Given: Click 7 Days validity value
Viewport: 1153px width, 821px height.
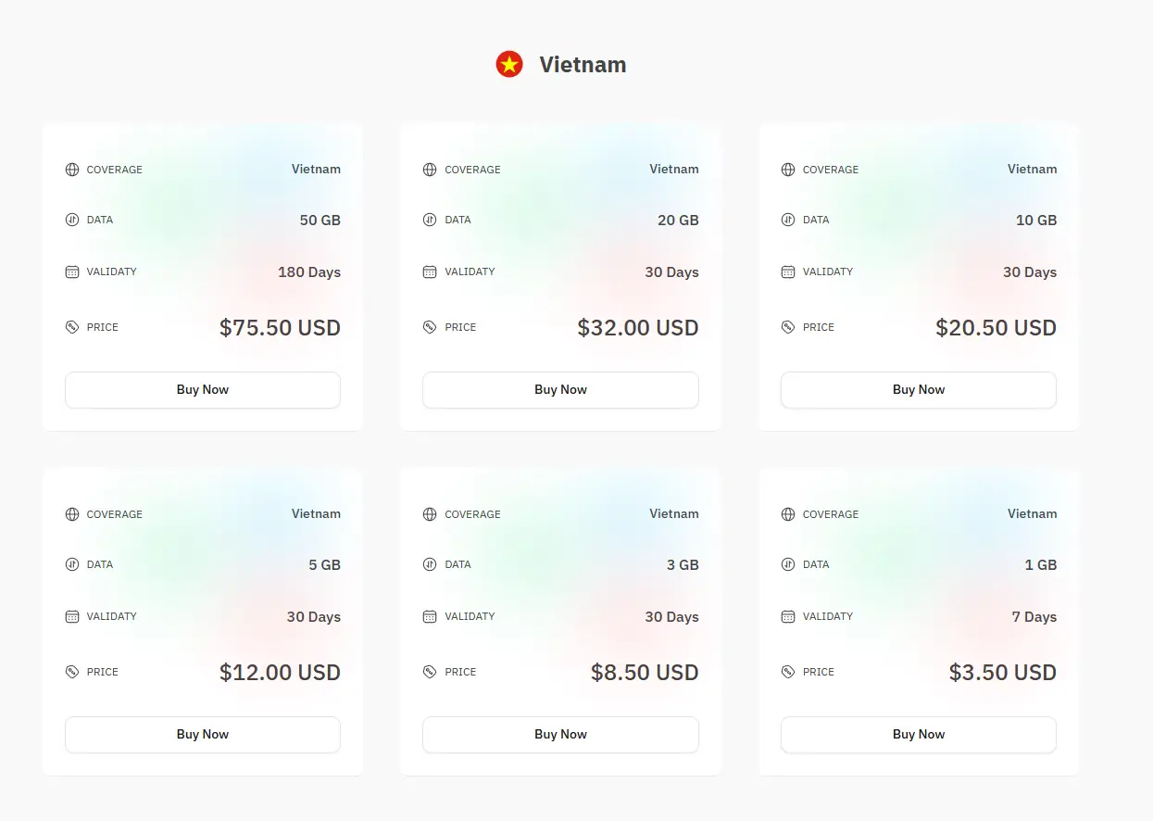Looking at the screenshot, I should coord(1034,617).
